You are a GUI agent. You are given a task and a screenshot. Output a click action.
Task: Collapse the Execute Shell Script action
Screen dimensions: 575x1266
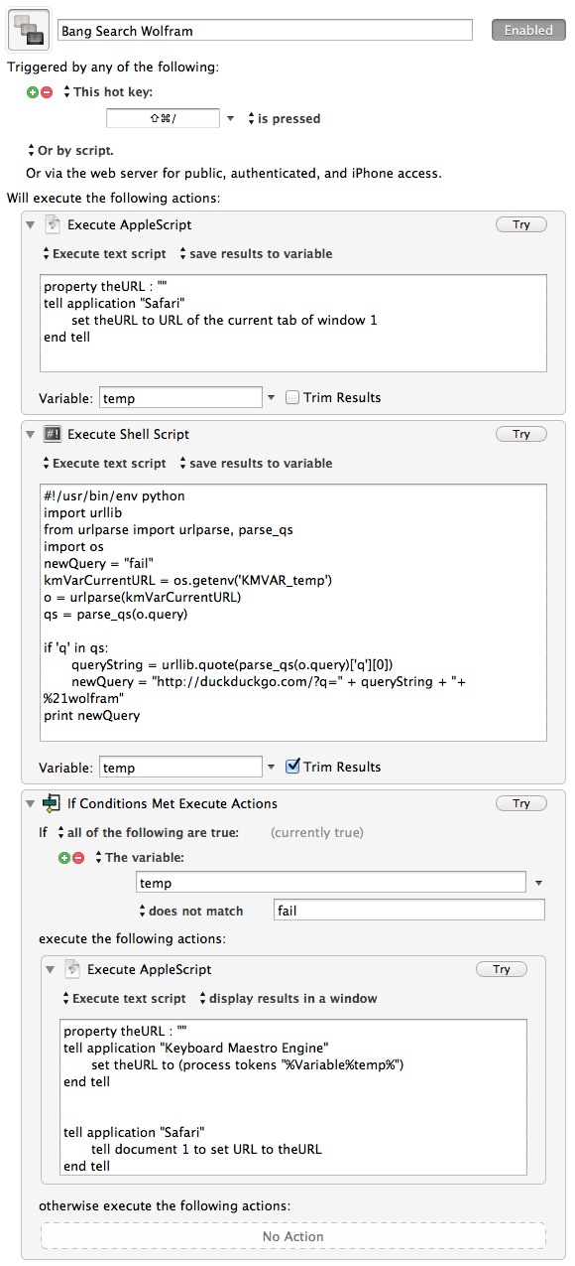[x=32, y=434]
